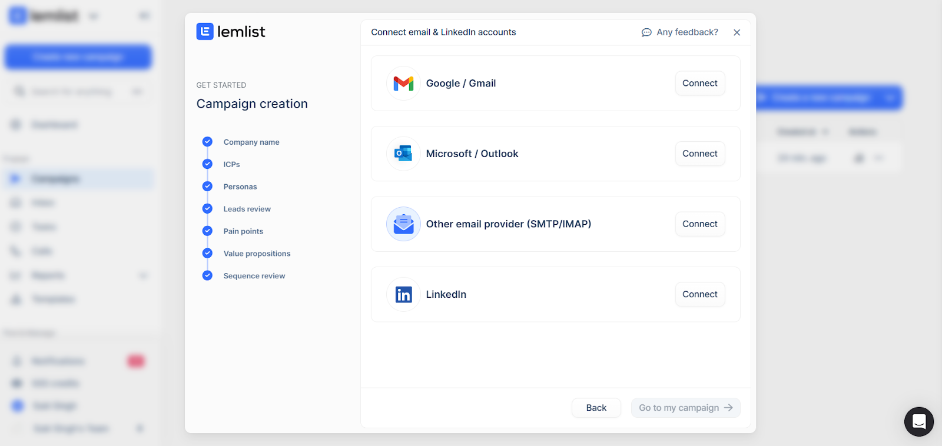Click the ICPs checkmark icon
The height and width of the screenshot is (446, 942).
pyautogui.click(x=207, y=164)
